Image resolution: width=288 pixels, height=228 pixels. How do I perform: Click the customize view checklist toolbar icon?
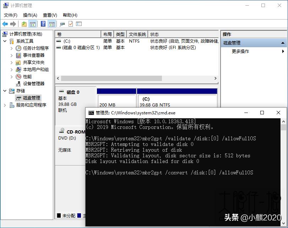pyautogui.click(x=78, y=24)
